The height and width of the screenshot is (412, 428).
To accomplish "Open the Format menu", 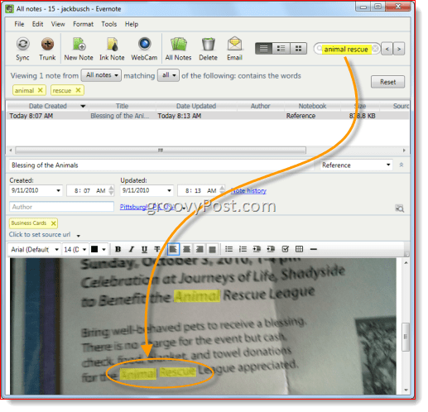I will (83, 24).
